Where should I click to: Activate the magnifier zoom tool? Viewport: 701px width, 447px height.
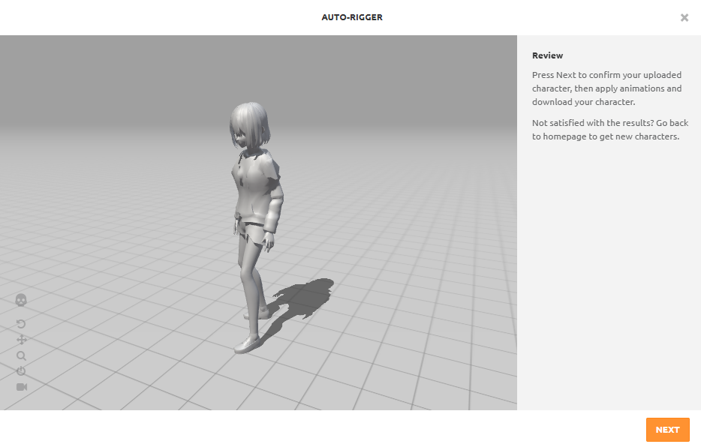point(21,356)
